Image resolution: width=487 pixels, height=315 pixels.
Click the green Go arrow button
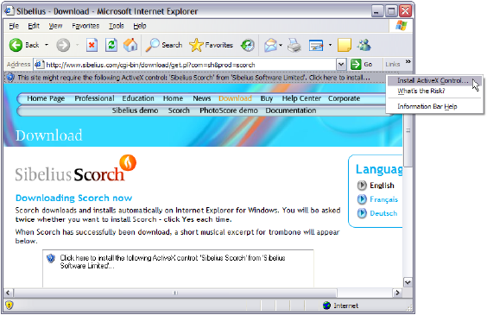356,65
